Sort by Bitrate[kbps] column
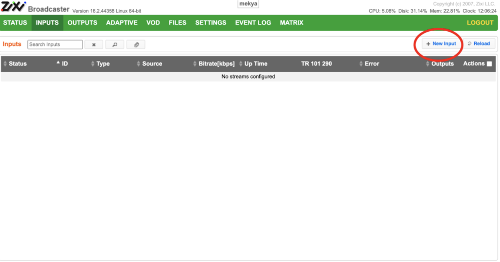Viewport: 500px width, 262px height. (216, 64)
